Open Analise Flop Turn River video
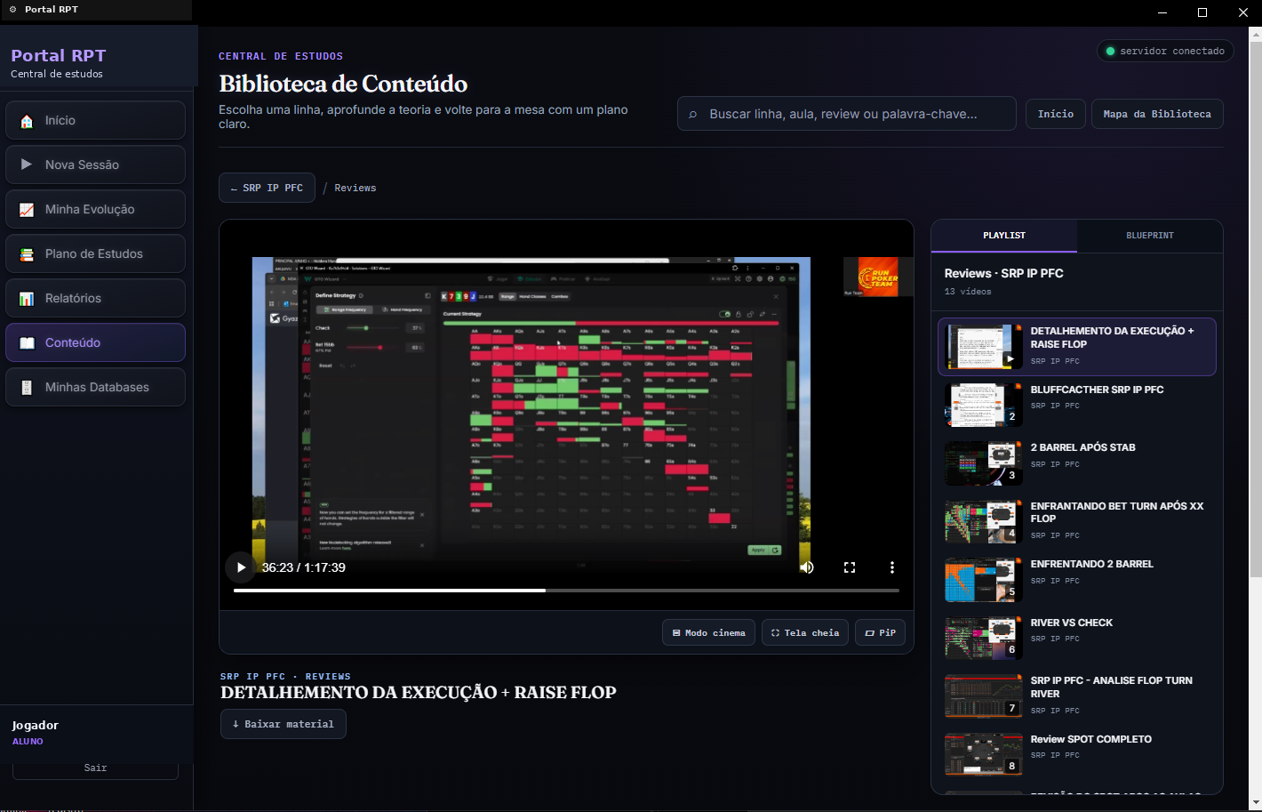 [1077, 695]
